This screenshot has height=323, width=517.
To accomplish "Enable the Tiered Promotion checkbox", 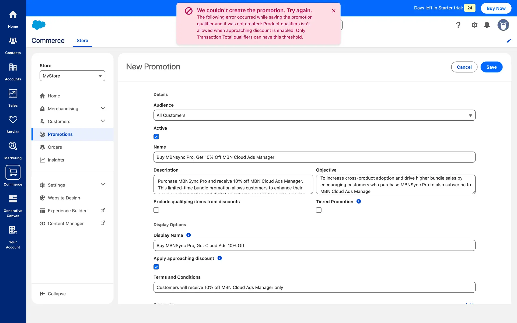I will click(319, 210).
